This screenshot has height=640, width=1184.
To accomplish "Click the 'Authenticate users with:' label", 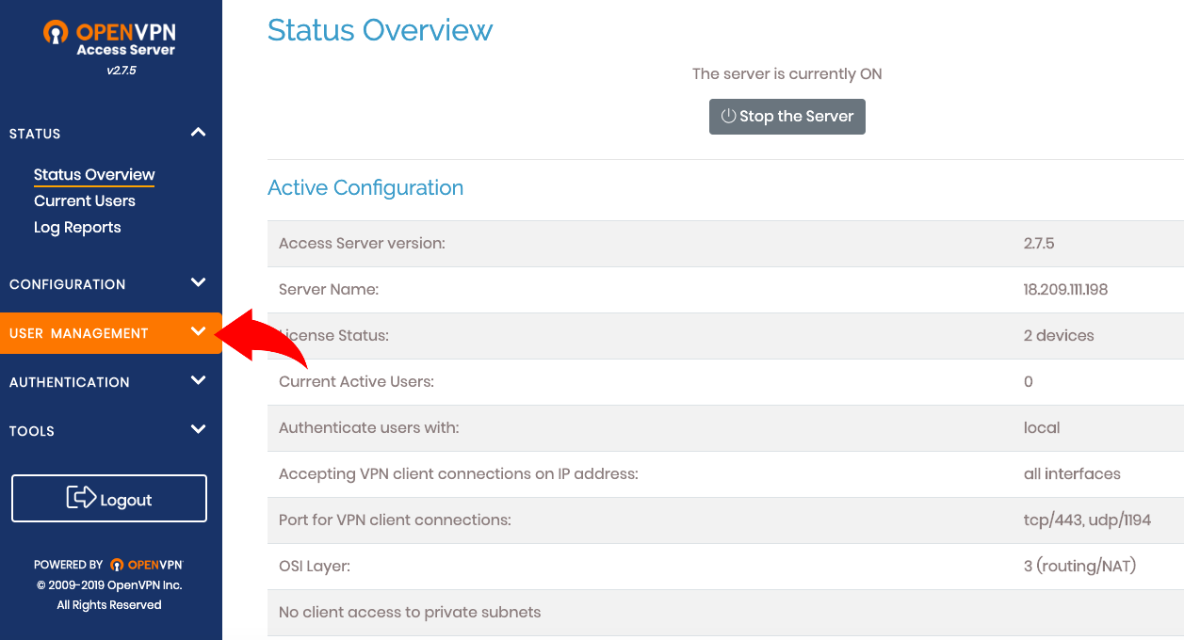I will click(369, 428).
